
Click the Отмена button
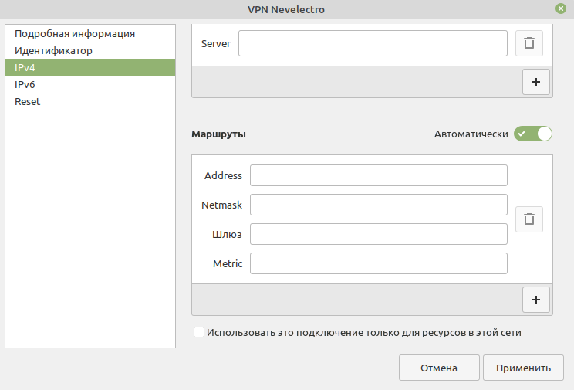(x=439, y=368)
